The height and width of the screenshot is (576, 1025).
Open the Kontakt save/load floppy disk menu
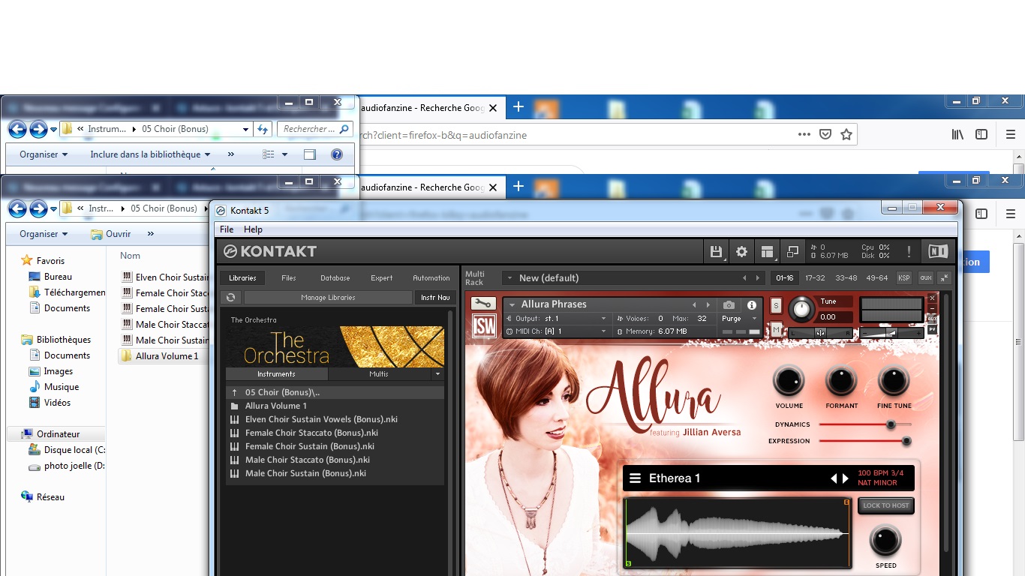(x=716, y=252)
